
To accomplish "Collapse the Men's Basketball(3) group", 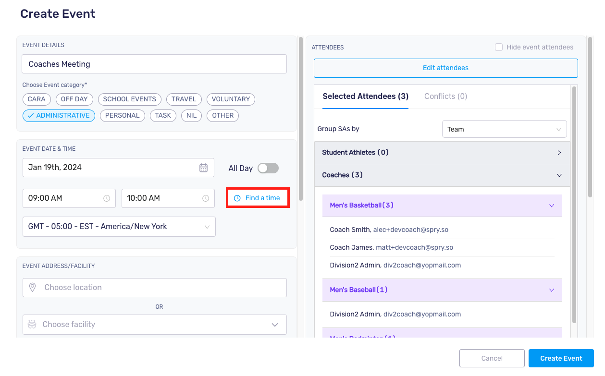I will (442, 206).
